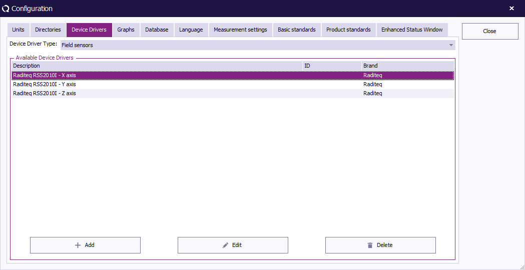Click the pencil icon on Edit button
Image resolution: width=525 pixels, height=270 pixels.
(x=225, y=245)
